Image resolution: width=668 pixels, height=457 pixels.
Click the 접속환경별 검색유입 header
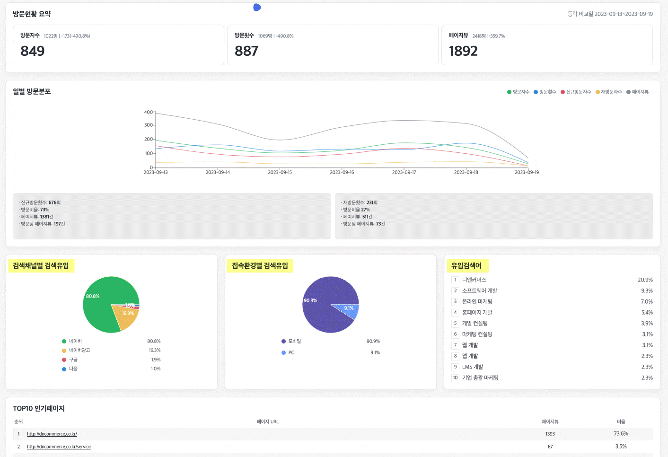click(260, 265)
